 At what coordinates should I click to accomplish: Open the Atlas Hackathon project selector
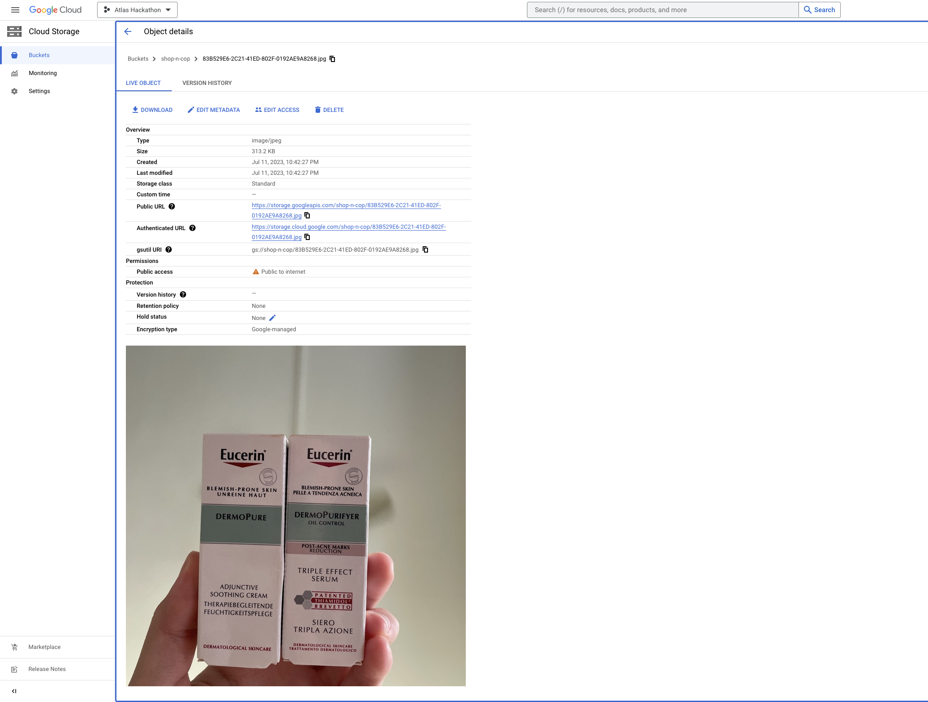tap(137, 10)
